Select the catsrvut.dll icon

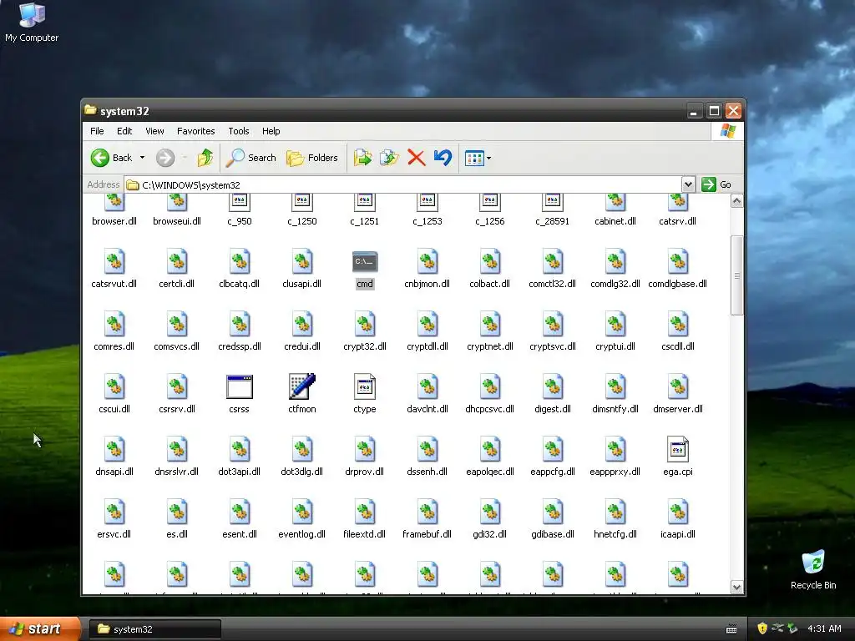pyautogui.click(x=114, y=261)
